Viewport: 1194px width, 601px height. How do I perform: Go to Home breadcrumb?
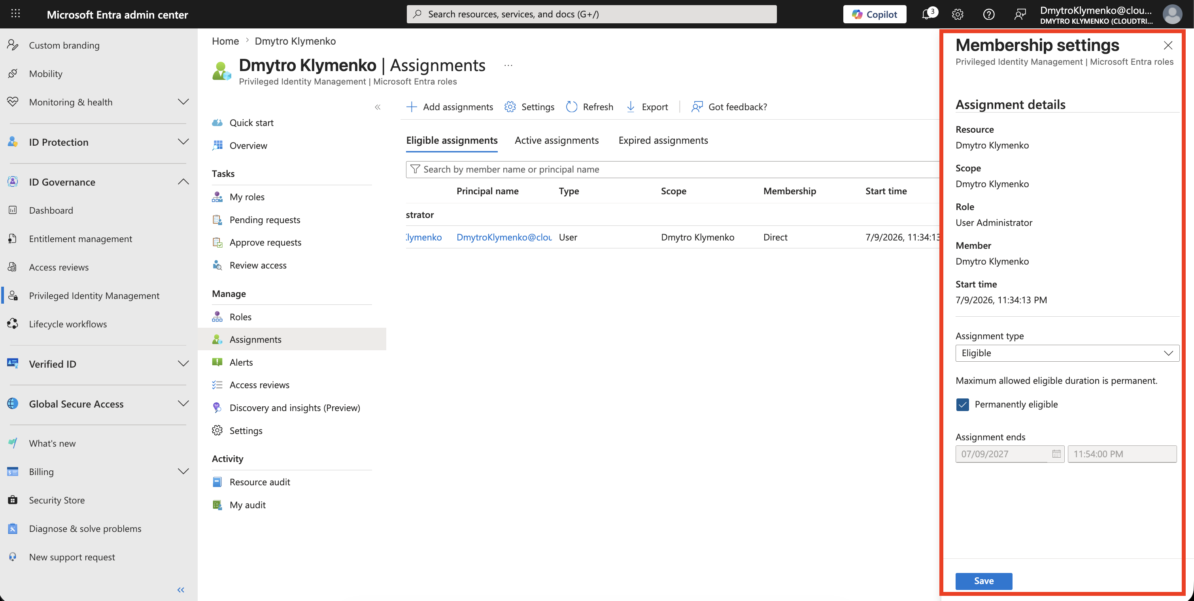point(225,41)
